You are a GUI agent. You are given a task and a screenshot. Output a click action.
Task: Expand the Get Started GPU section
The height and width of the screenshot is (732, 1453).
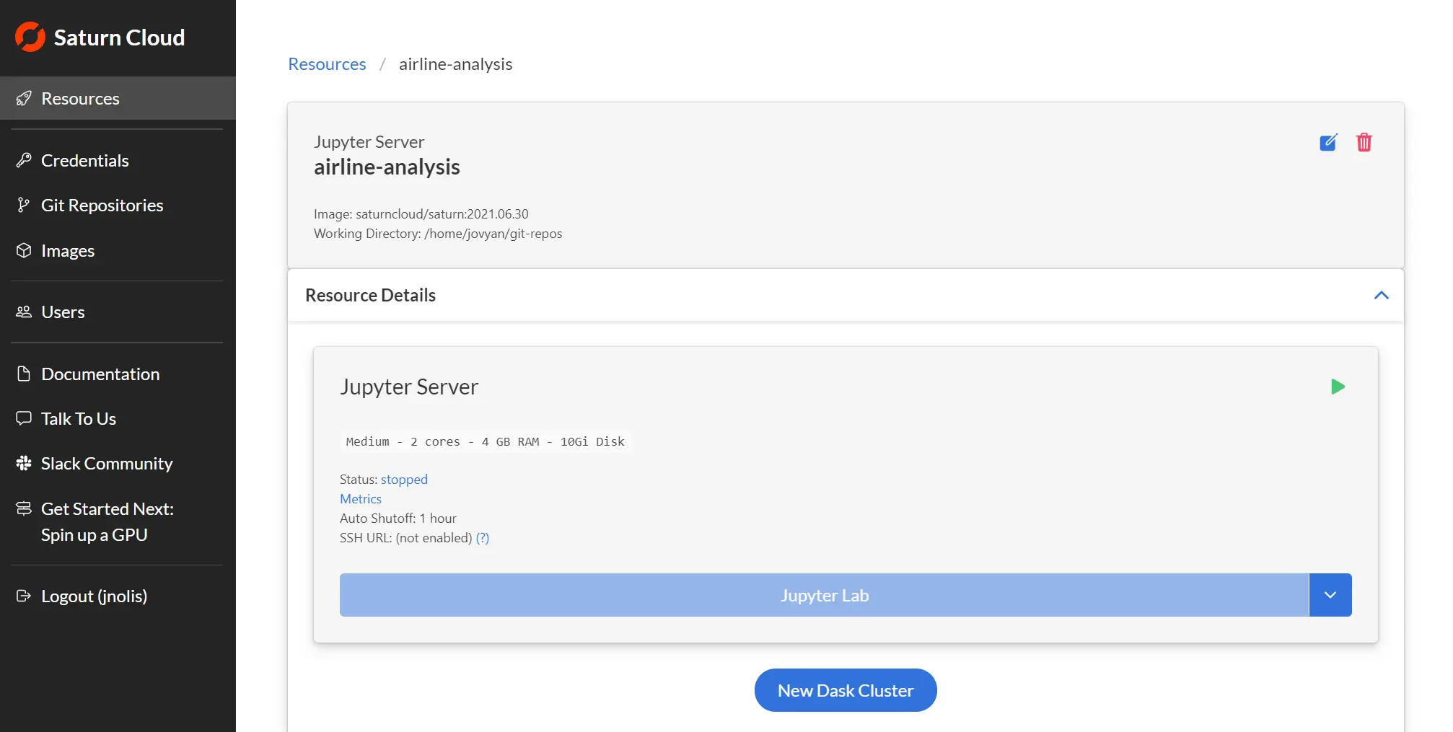tap(107, 521)
